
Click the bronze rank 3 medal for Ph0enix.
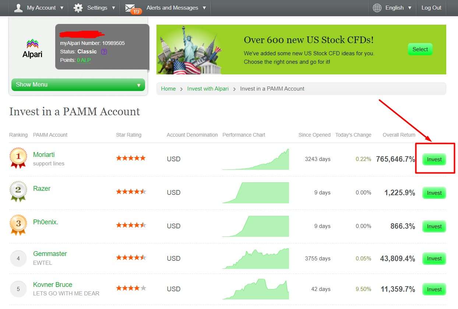pos(18,225)
